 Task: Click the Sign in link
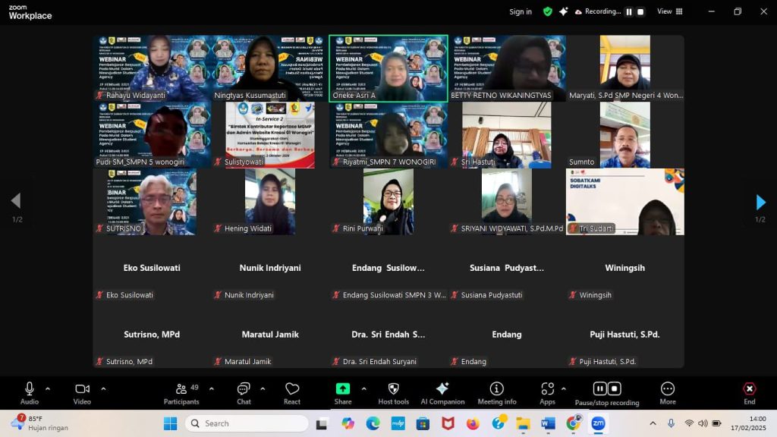click(521, 11)
